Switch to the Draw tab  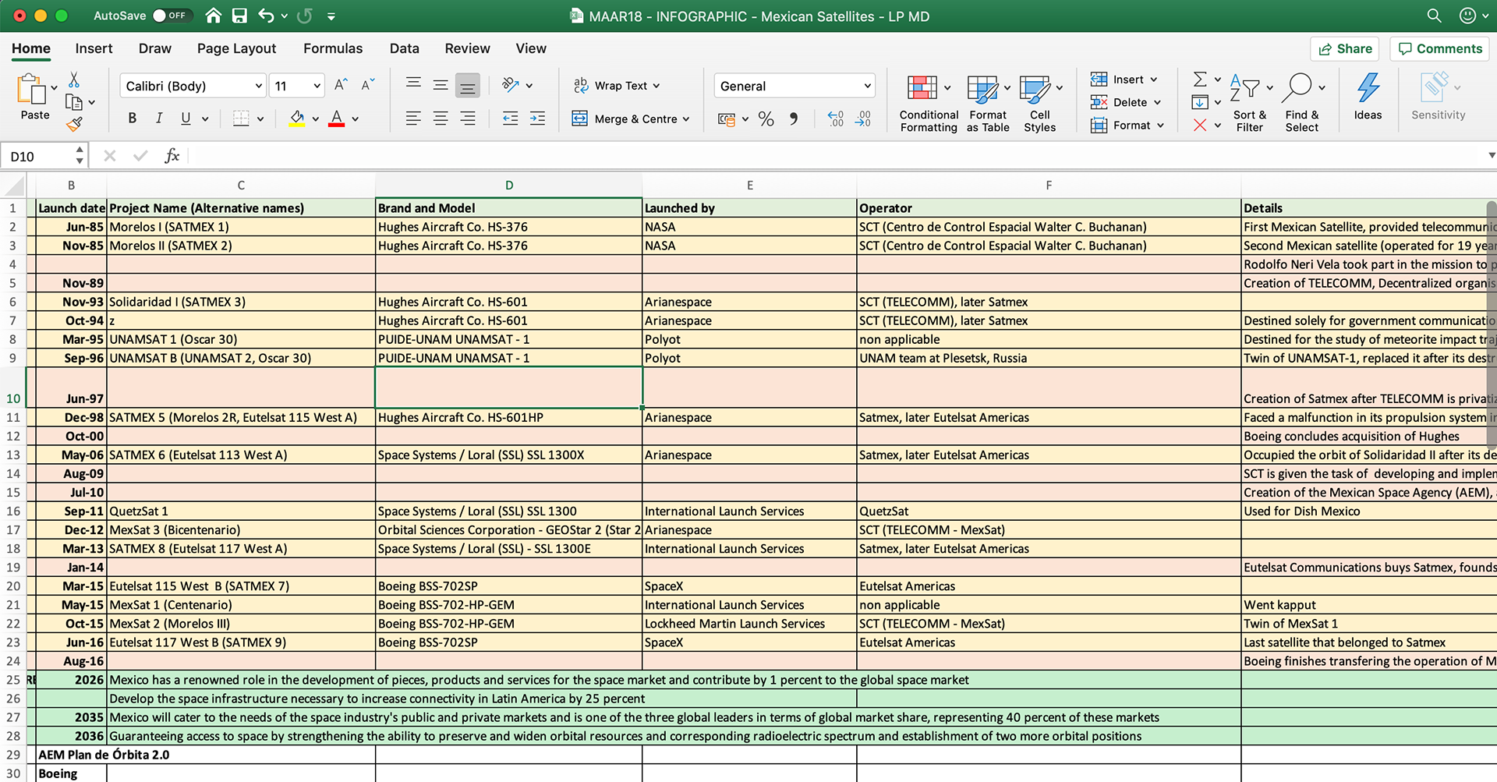coord(155,48)
